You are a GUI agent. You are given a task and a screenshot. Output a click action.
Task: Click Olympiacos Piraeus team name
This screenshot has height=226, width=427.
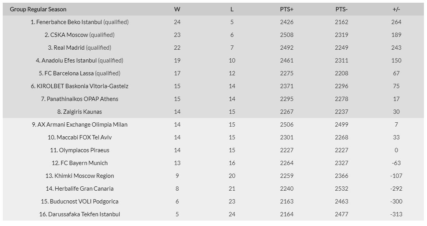coord(84,150)
